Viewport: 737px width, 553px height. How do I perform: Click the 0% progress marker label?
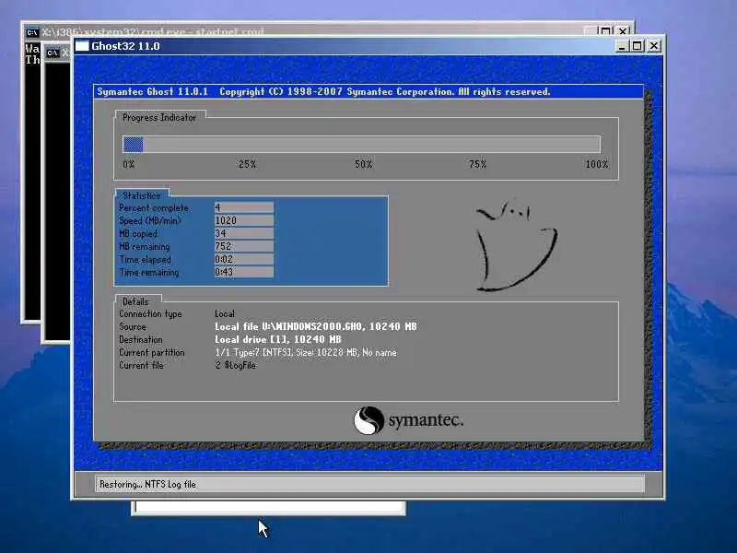coord(129,164)
